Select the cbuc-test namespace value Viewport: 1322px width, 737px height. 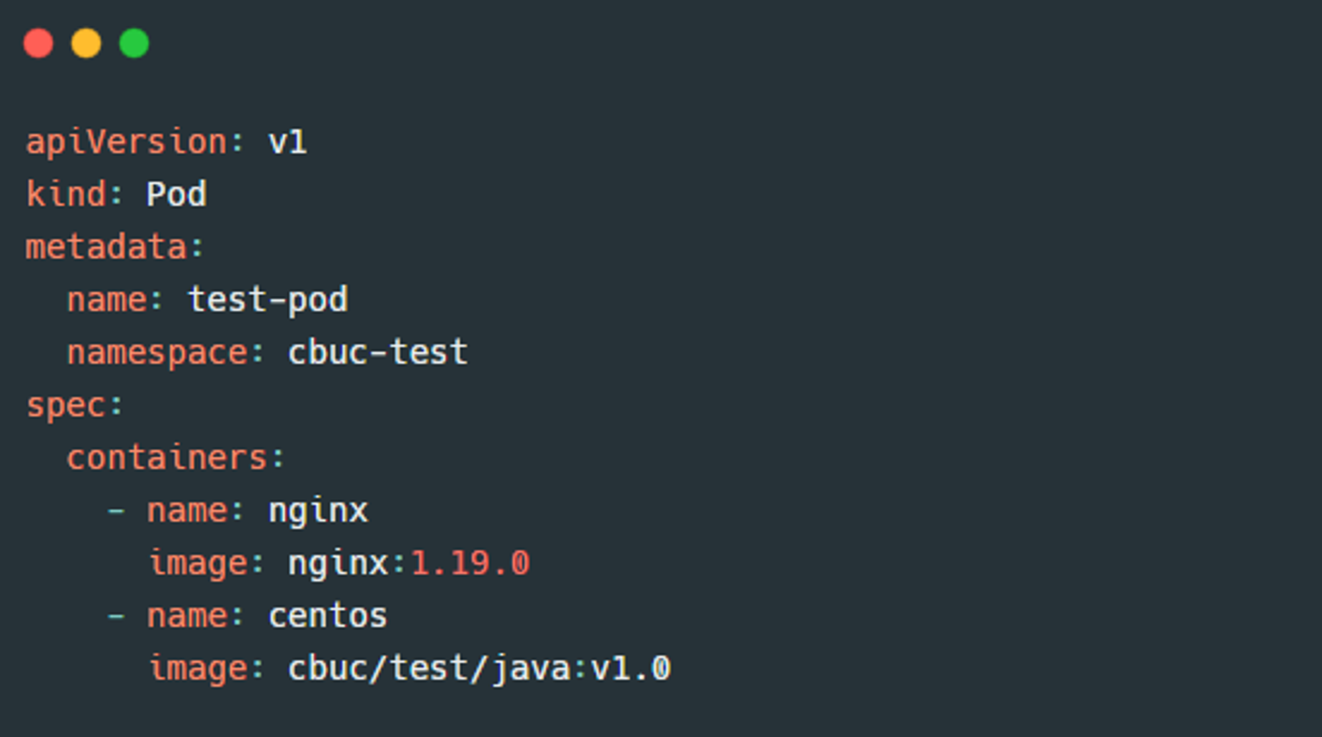(378, 351)
